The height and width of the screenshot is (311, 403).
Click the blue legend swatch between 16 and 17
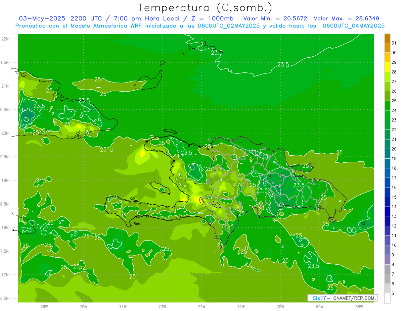coord(388,183)
